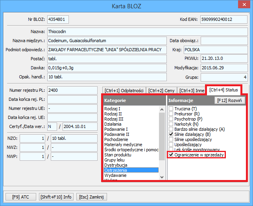Viewport: 253px width, 206px height.
Task: Click the NZO unit field 10 tabl.
Action: click(x=74, y=139)
